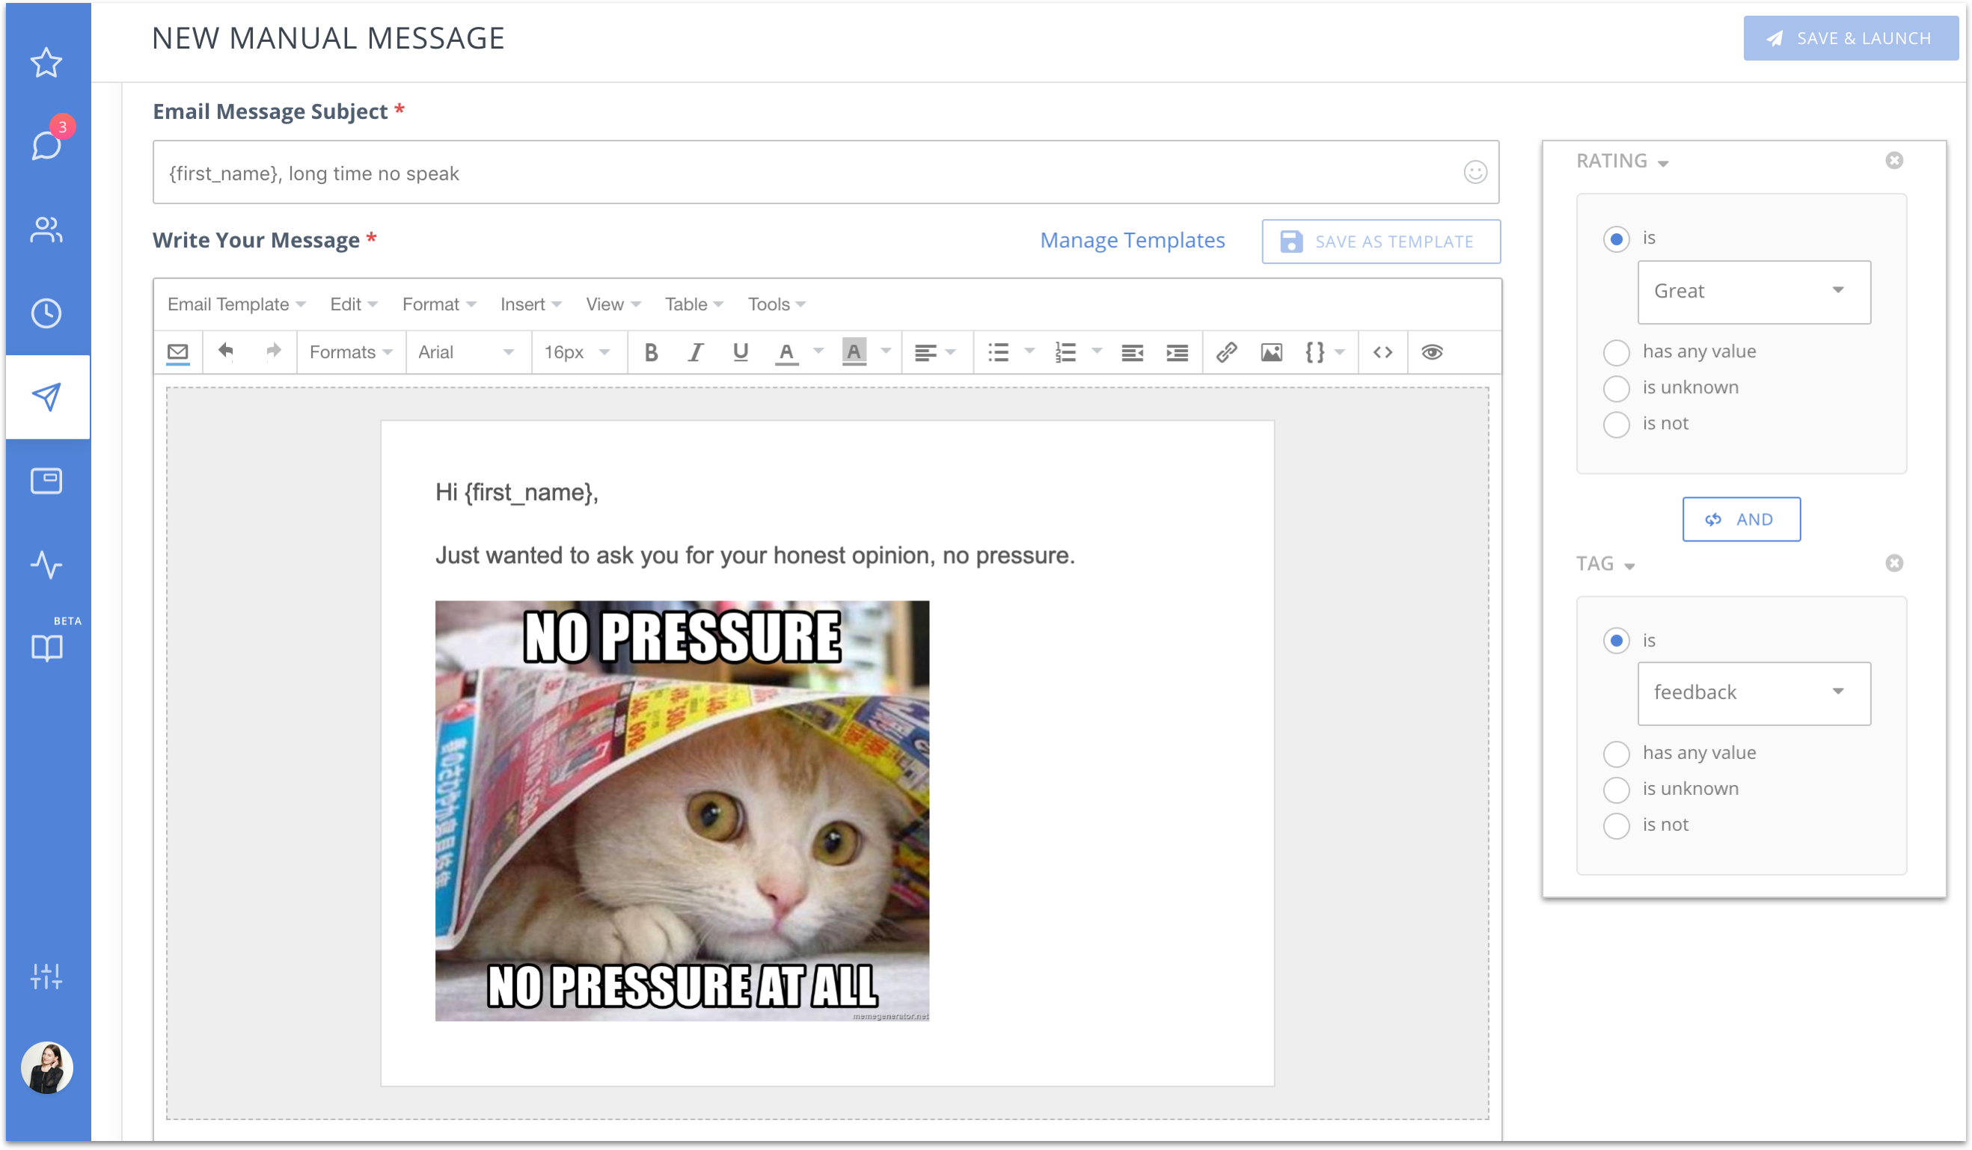This screenshot has width=1972, height=1150.
Task: Open the Insert menu
Action: coord(530,304)
